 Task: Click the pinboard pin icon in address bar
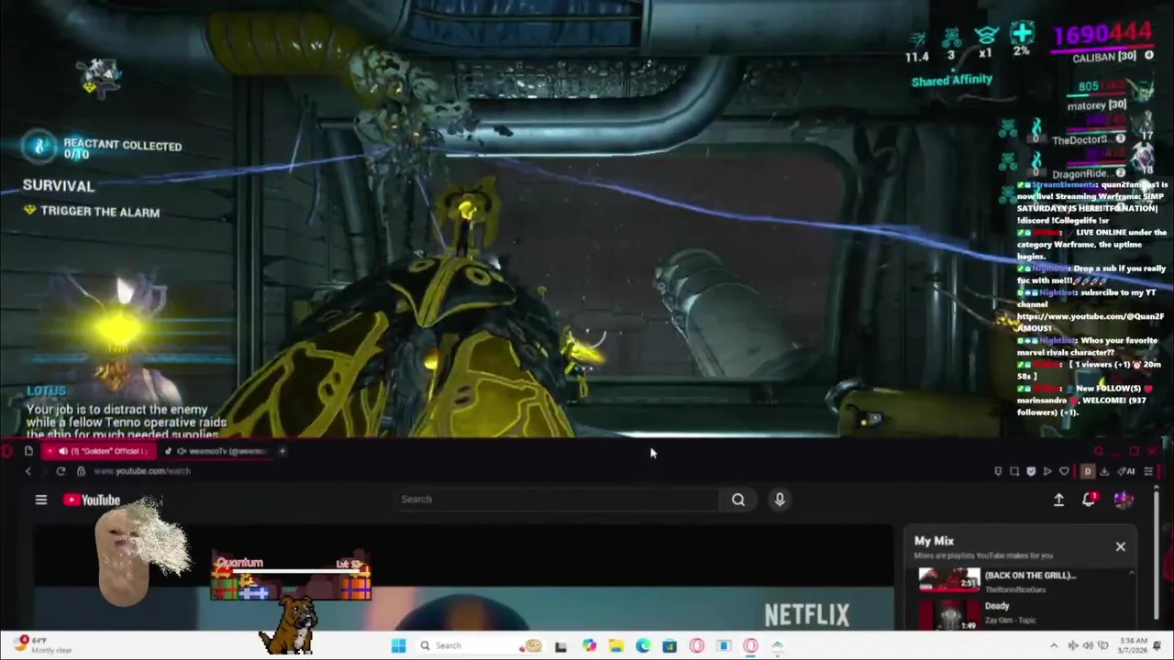click(998, 471)
